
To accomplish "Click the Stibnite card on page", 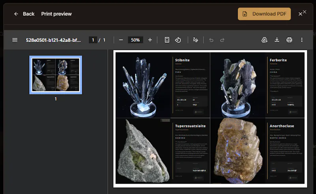I will pos(163,85).
